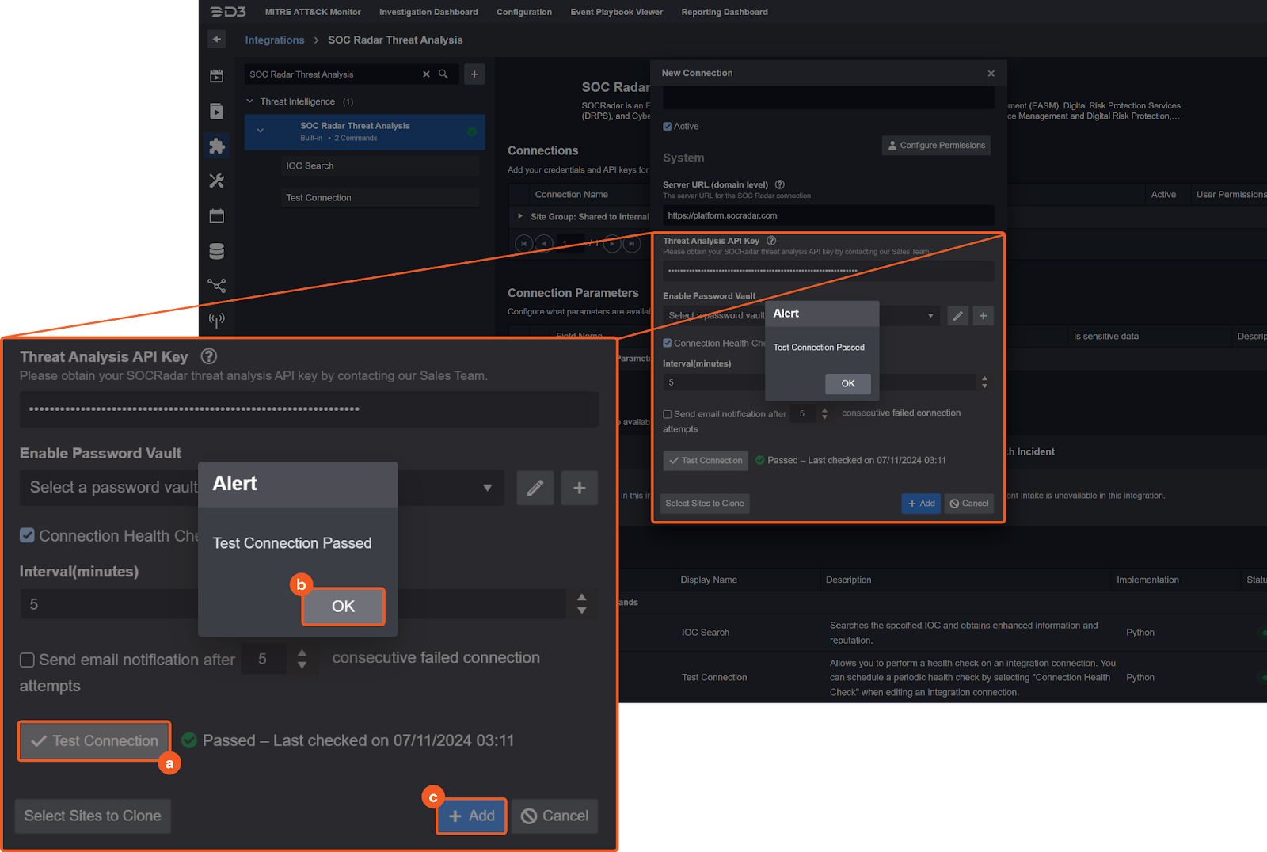The image size is (1267, 852).
Task: Open the broadcast antenna sidebar icon
Action: [216, 320]
